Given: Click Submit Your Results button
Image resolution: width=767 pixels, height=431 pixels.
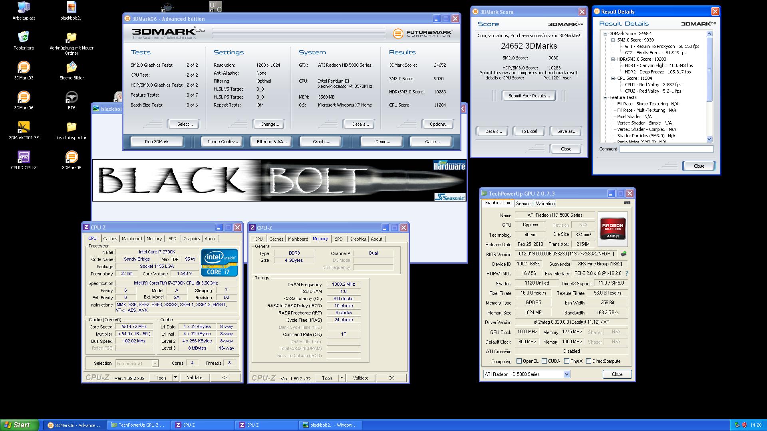Looking at the screenshot, I should coord(529,96).
